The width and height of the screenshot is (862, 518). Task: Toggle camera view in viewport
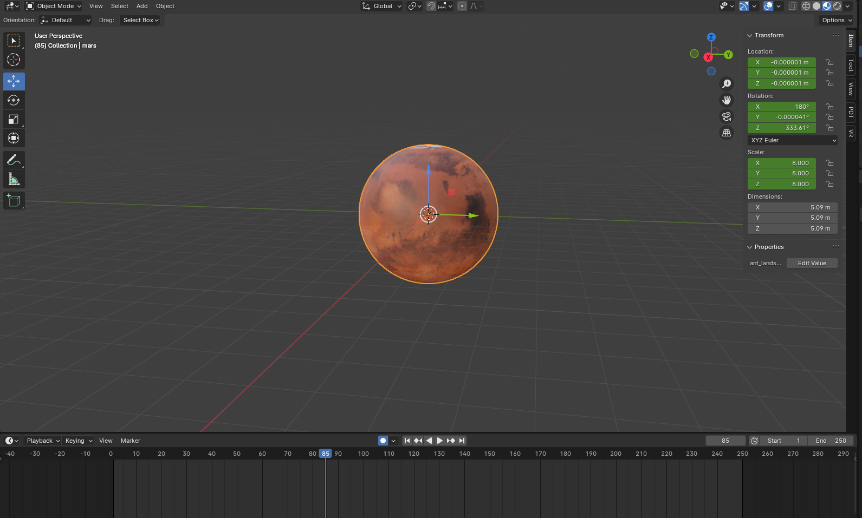coord(727,116)
